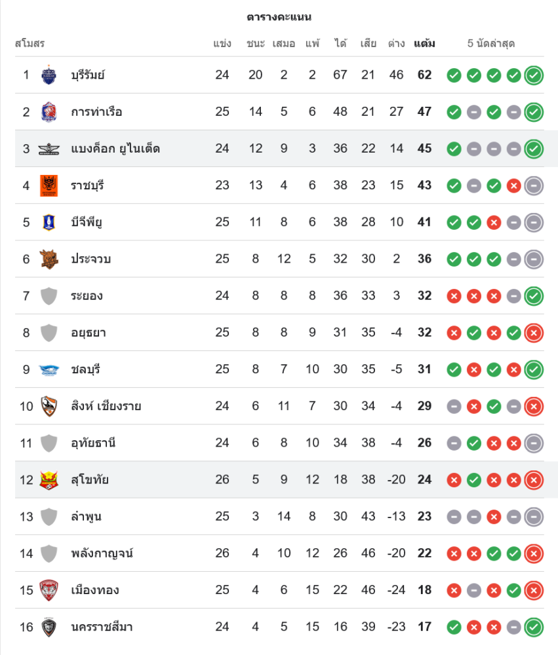Click ราชบุรี's latest match draw indicator

coord(534,185)
